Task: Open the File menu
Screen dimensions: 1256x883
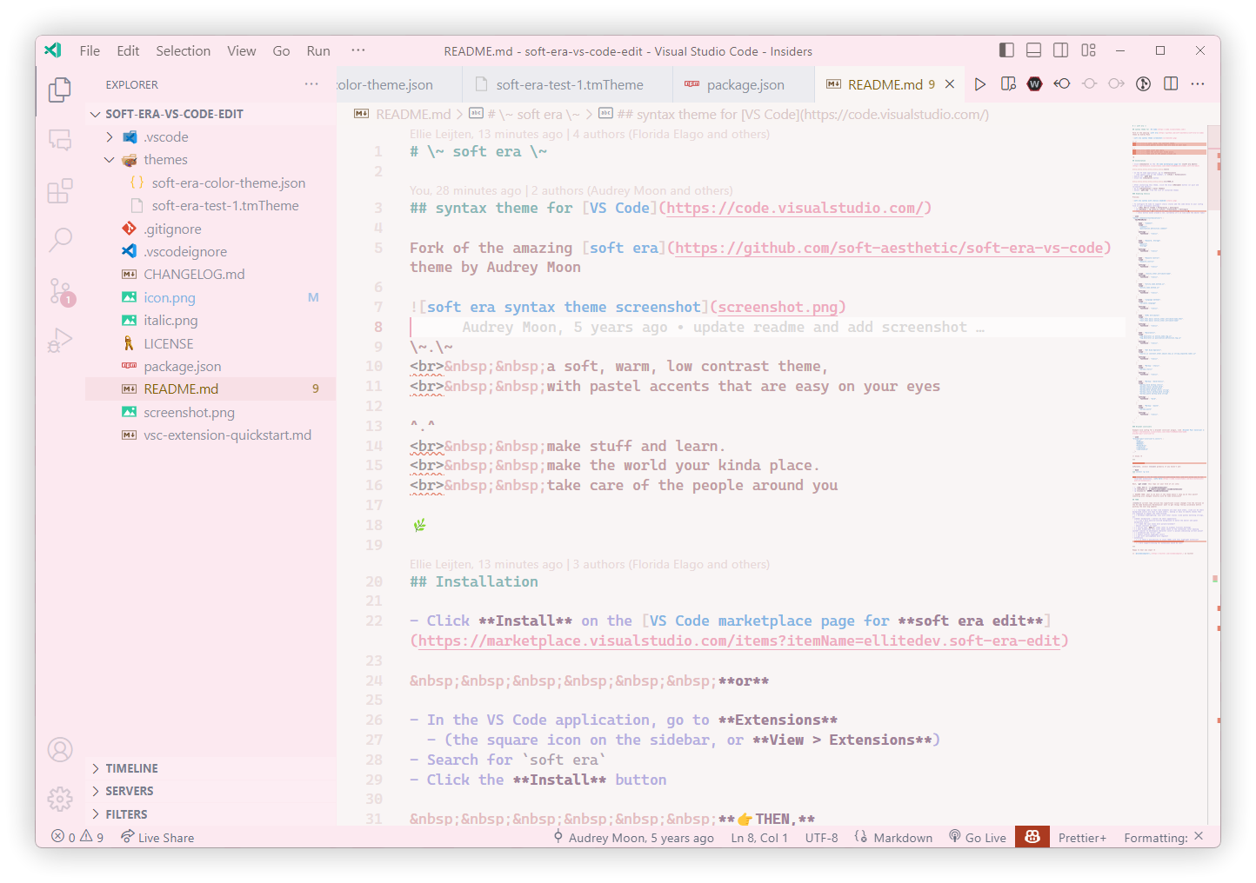Action: (90, 50)
